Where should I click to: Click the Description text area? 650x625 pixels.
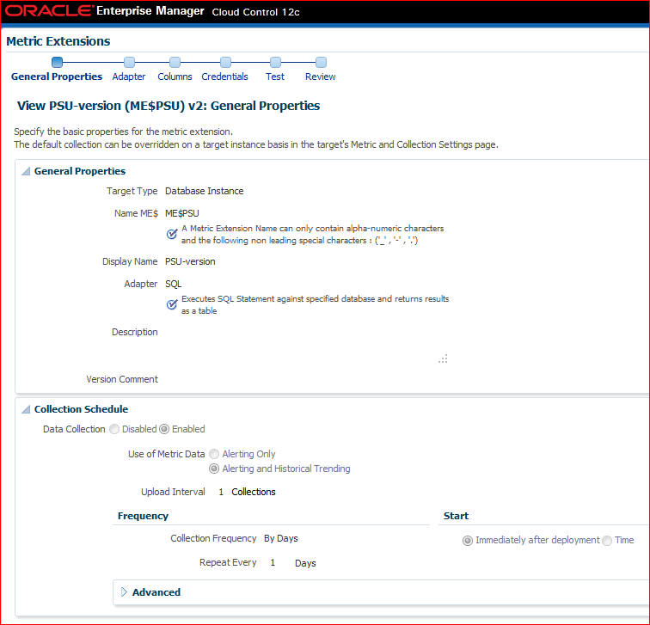tap(307, 345)
